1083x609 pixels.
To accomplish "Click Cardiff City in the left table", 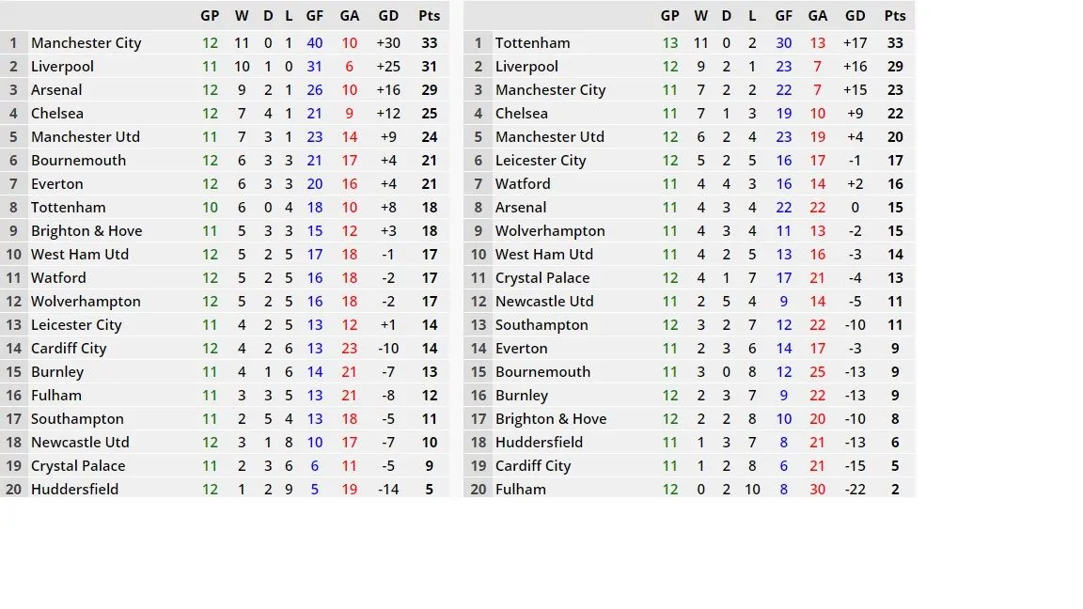I will pos(69,349).
